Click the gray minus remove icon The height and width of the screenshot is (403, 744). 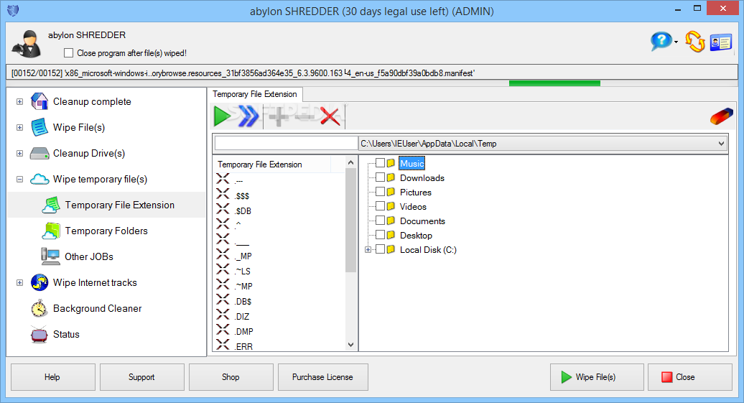(304, 116)
